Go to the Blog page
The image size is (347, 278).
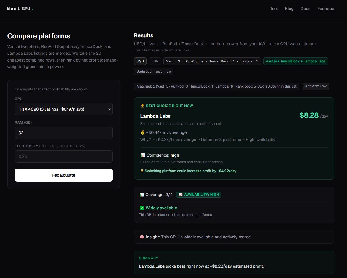point(289,9)
